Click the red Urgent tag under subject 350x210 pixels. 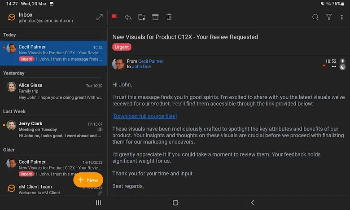click(122, 47)
